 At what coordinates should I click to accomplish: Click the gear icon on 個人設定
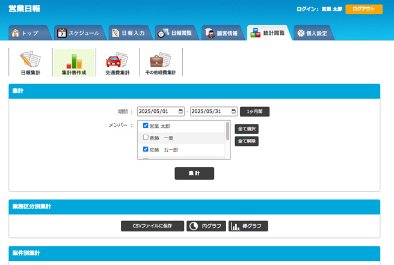click(x=301, y=33)
